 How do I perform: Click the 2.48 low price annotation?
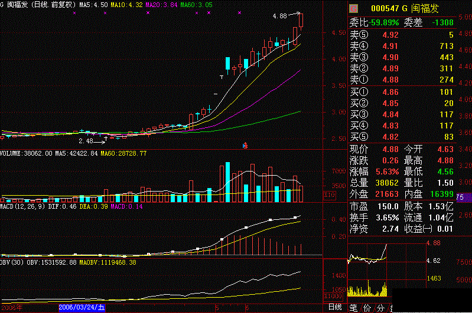86,141
